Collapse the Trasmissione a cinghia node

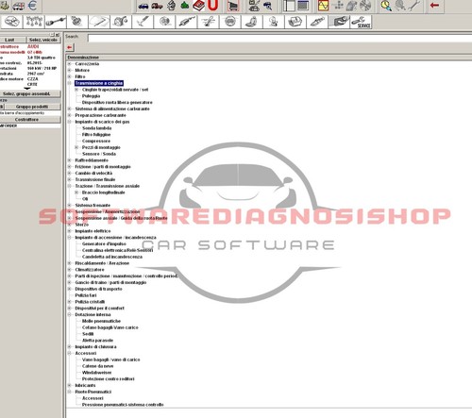coord(70,83)
